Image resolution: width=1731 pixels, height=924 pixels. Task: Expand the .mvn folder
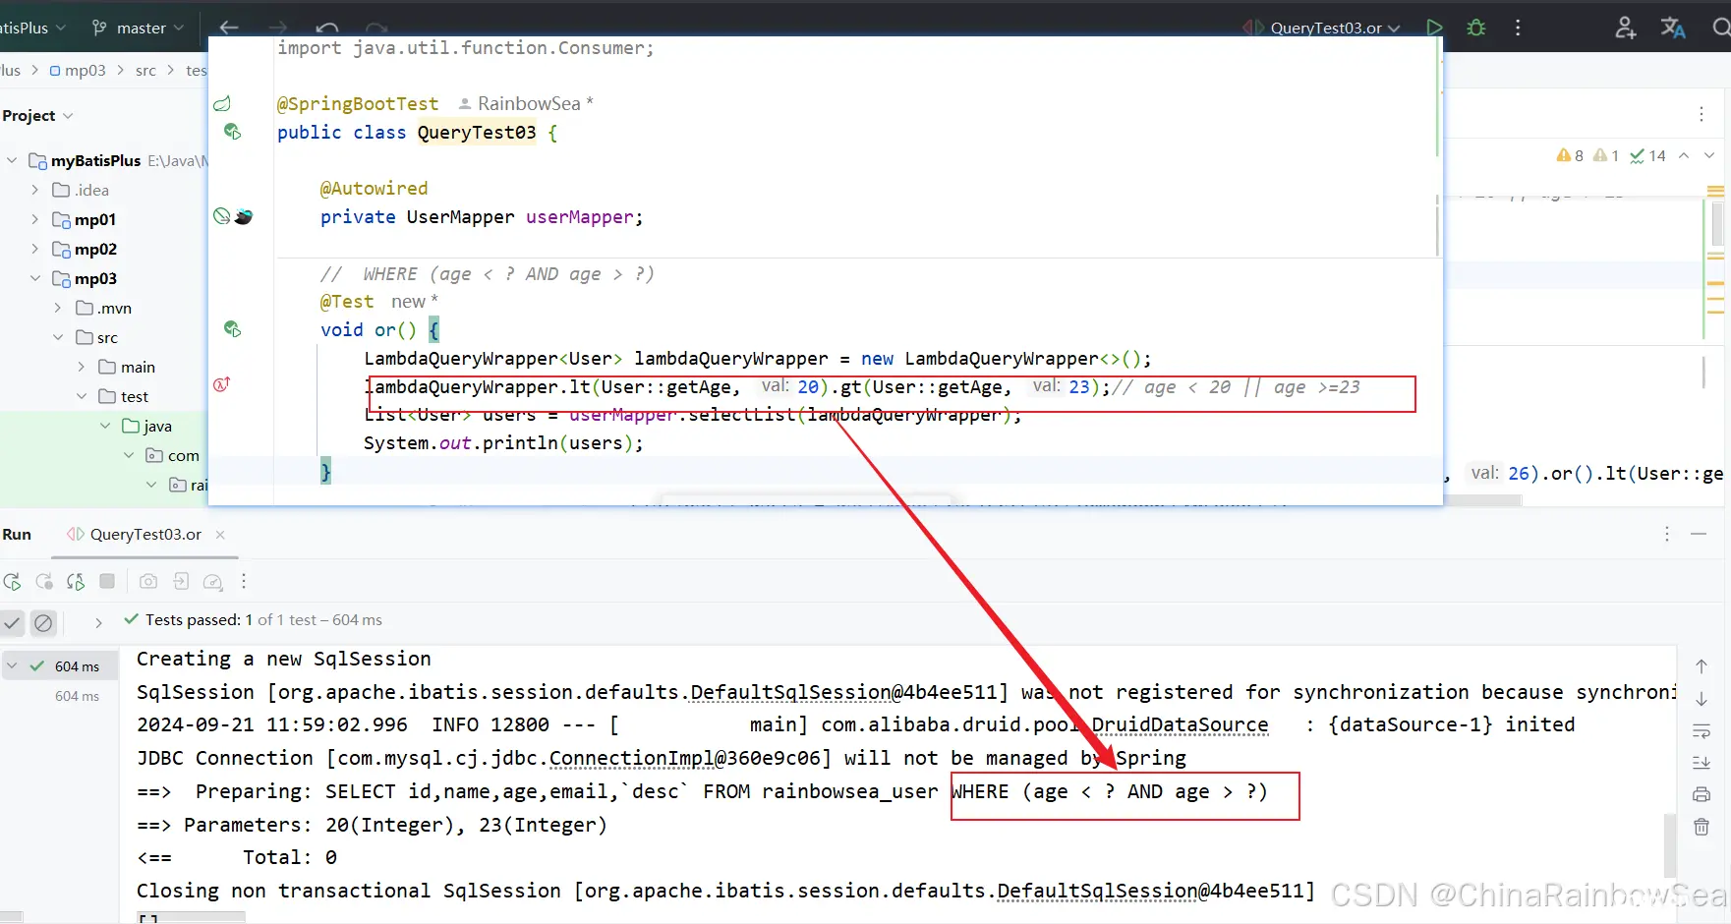tap(58, 308)
